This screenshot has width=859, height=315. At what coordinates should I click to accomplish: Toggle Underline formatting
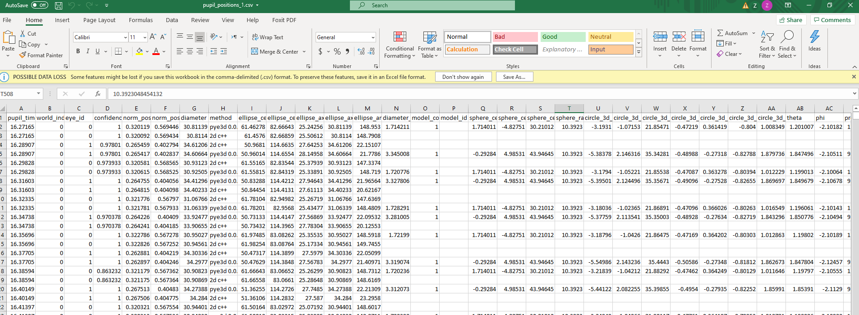click(97, 51)
